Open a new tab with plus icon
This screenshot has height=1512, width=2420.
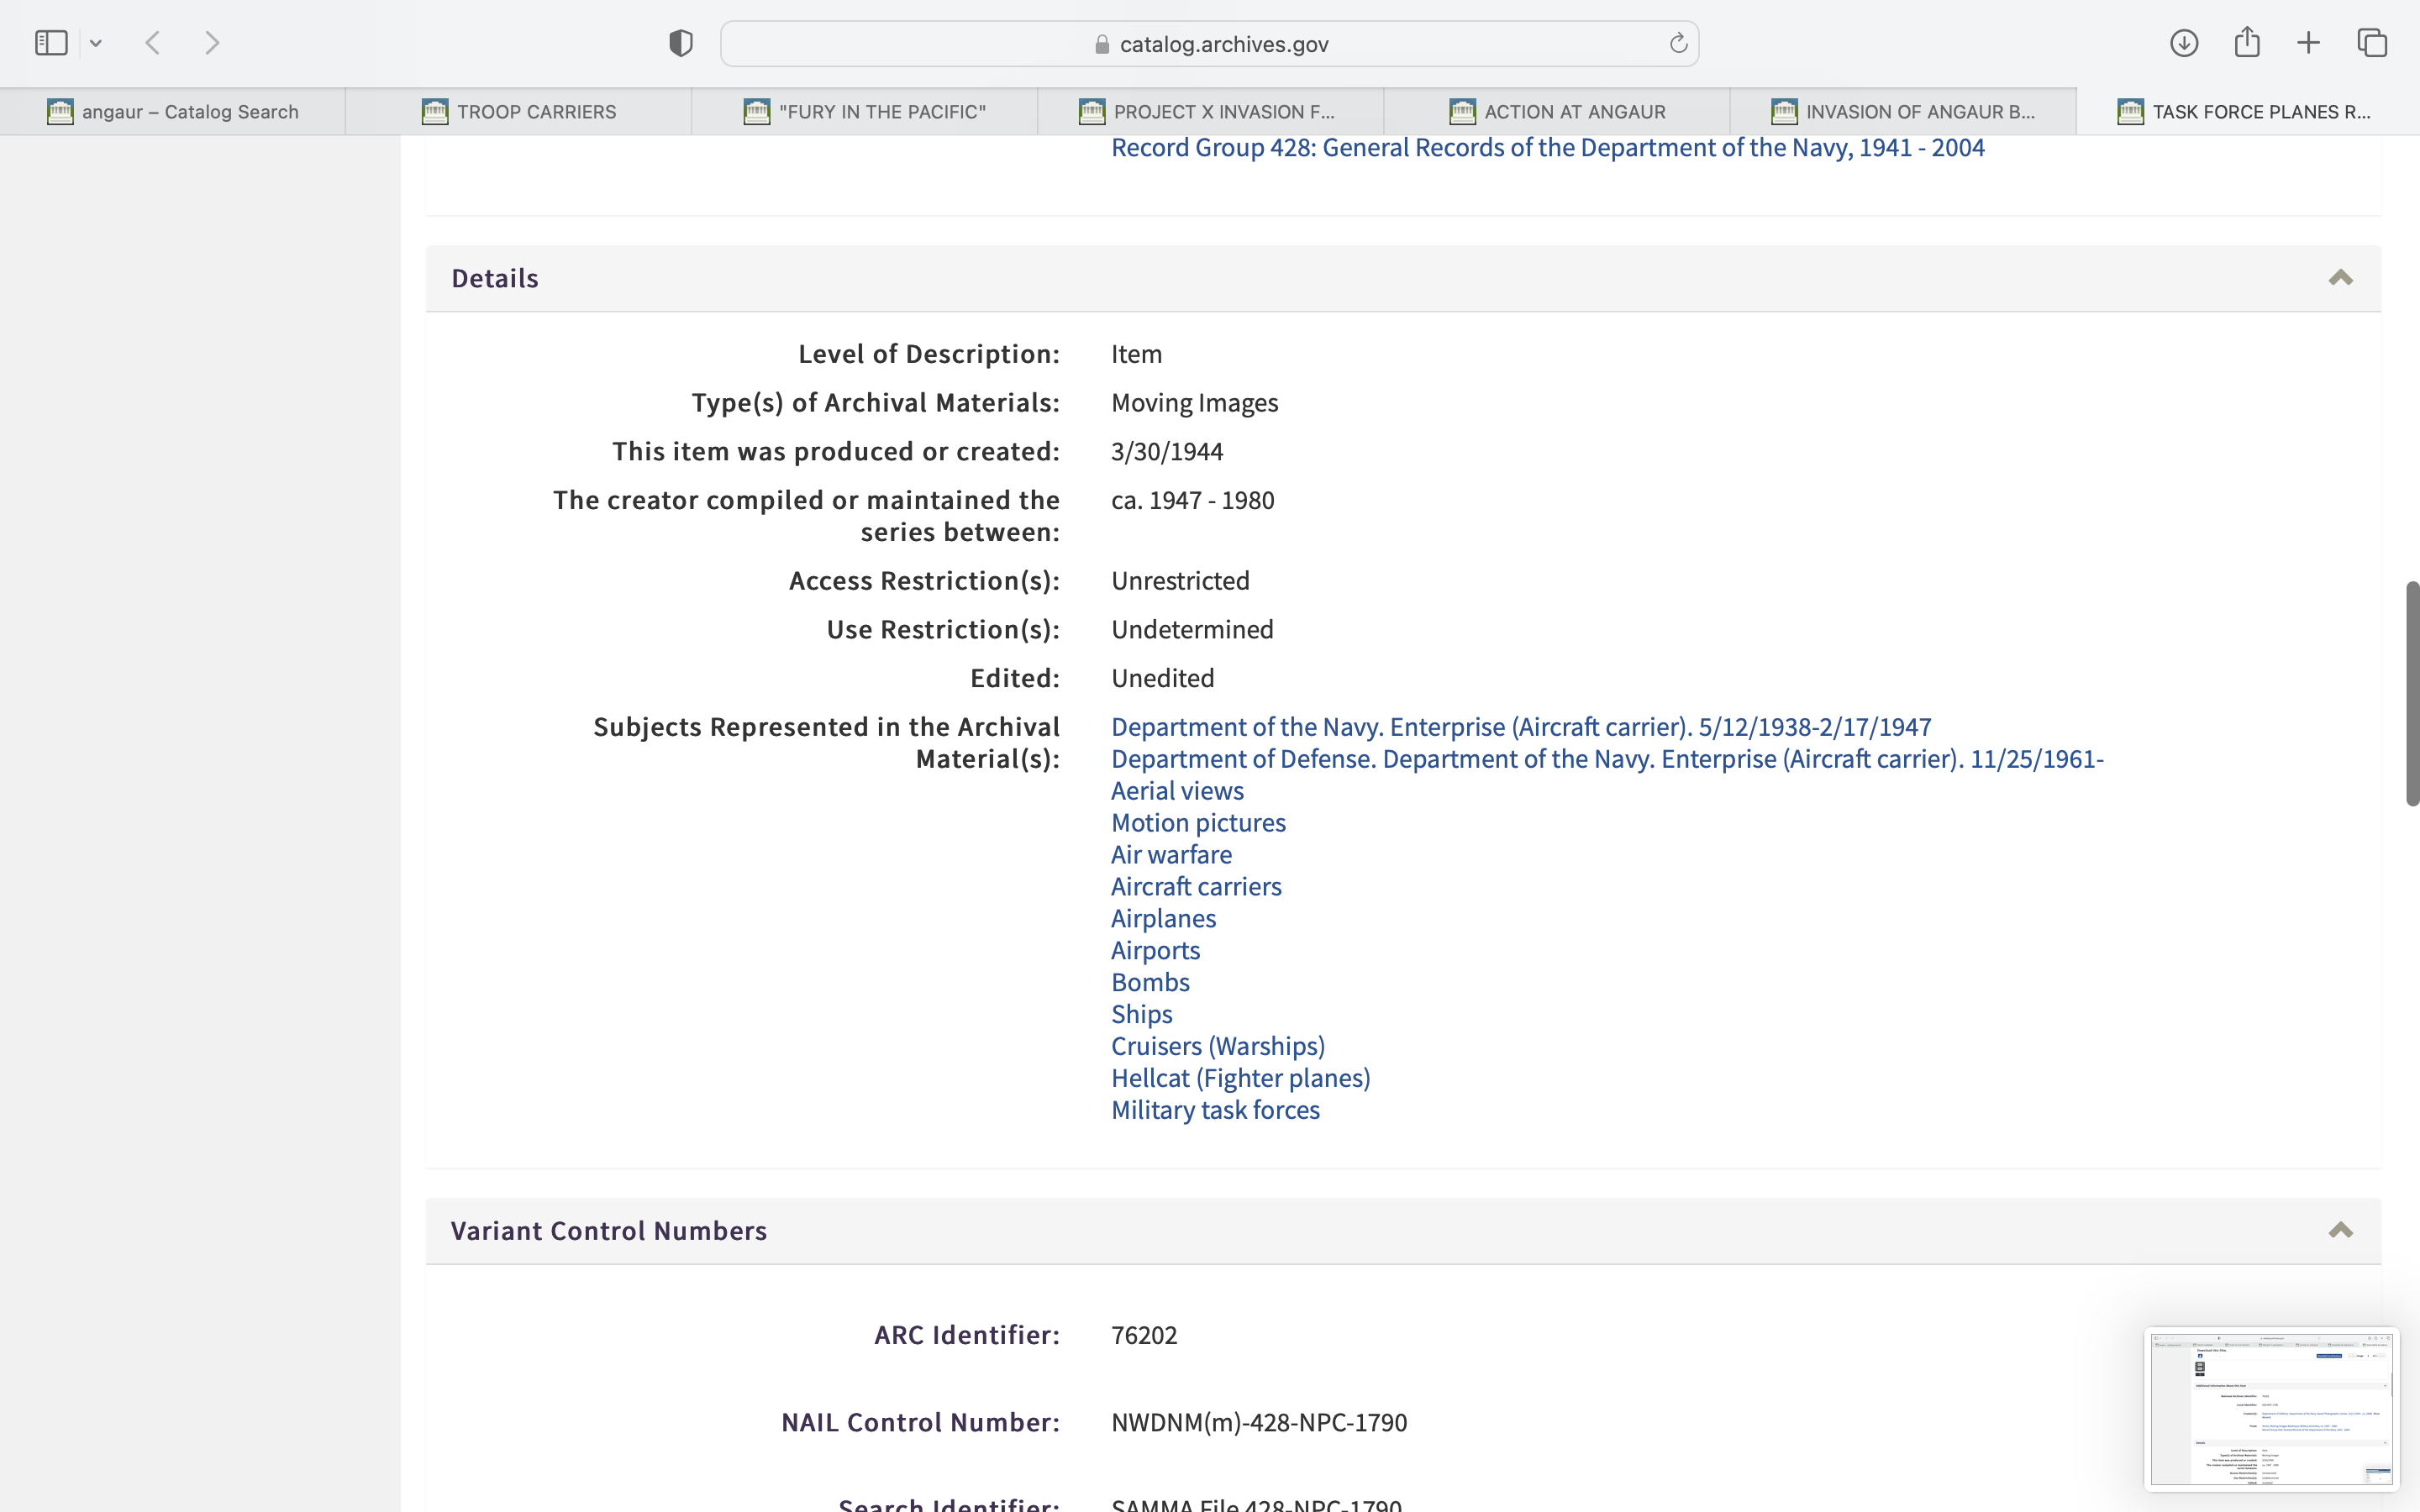[2308, 43]
